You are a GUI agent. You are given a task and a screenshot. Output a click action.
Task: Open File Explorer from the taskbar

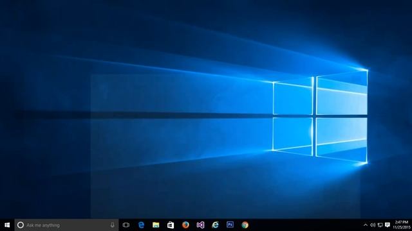(x=156, y=225)
